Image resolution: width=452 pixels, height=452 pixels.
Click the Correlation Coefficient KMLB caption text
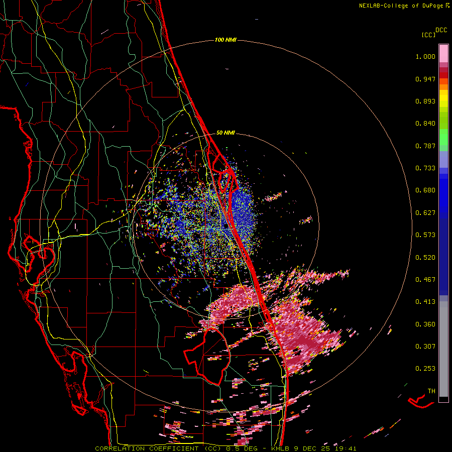coord(225,448)
